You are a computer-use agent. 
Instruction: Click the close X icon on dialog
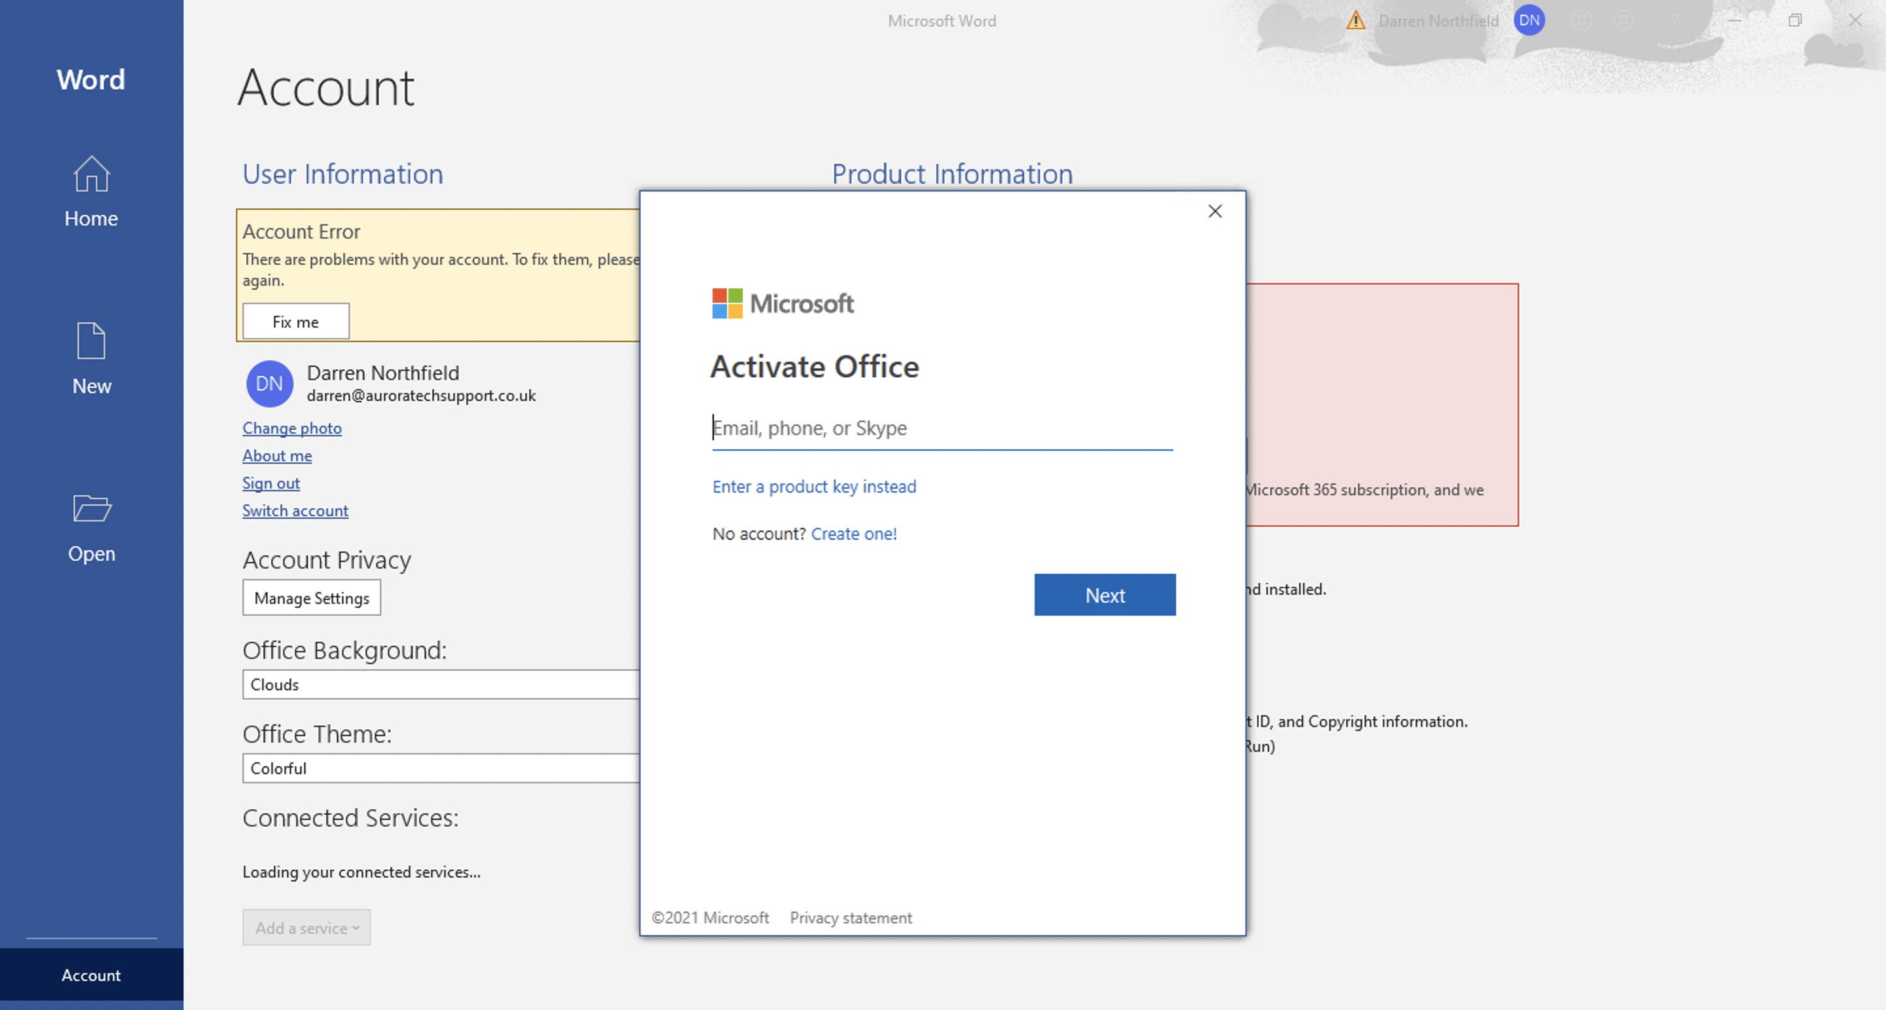click(x=1215, y=211)
